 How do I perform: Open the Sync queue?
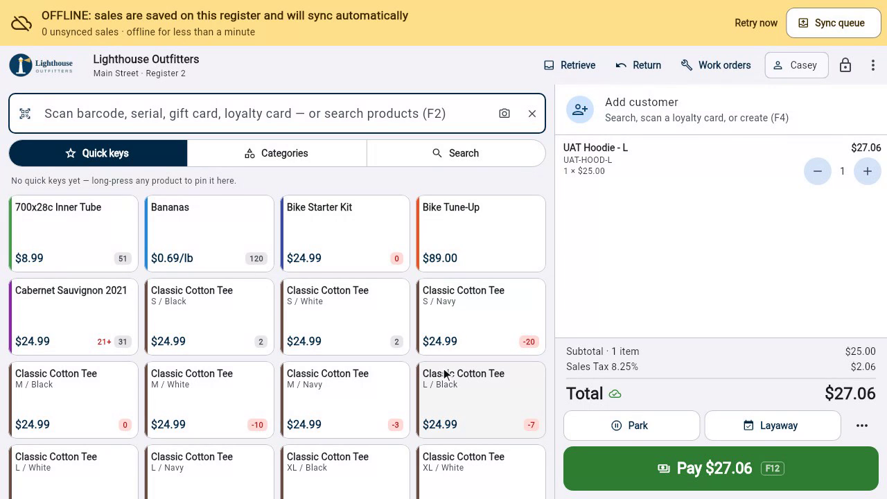[x=834, y=23]
